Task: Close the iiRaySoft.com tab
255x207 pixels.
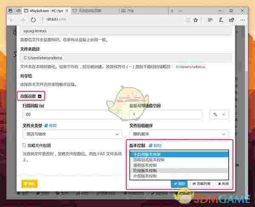Action: point(67,11)
